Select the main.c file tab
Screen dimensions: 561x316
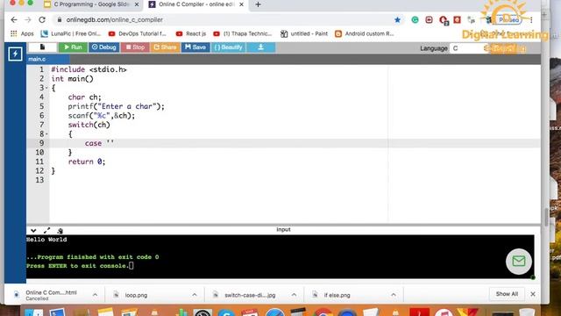point(37,59)
